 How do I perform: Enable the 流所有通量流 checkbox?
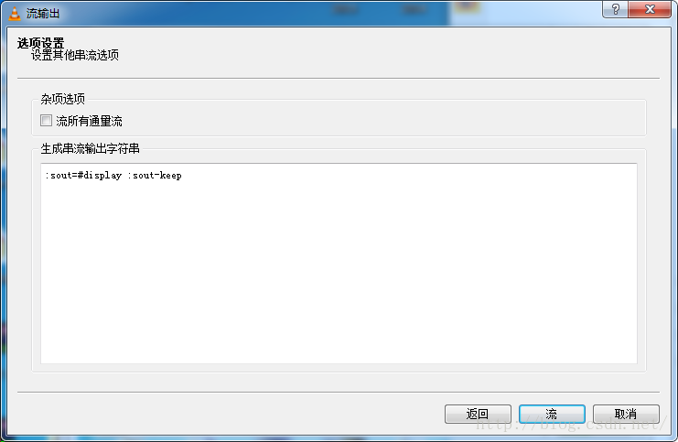[46, 121]
